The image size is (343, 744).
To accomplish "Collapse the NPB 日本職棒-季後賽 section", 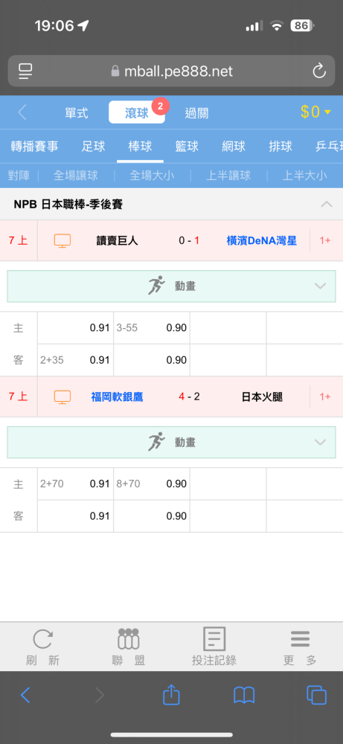I will [x=327, y=205].
